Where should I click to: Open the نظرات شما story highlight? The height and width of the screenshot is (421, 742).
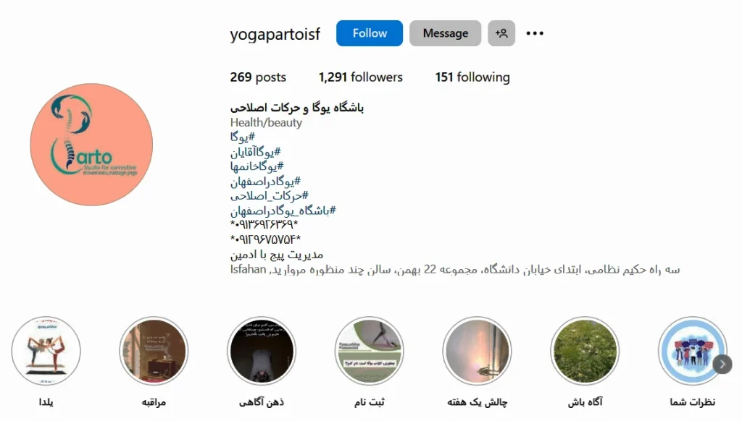click(x=692, y=351)
